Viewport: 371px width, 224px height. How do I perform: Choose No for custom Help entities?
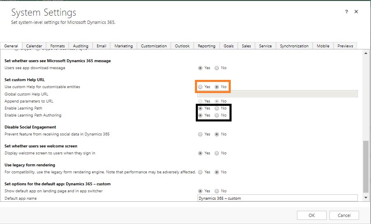coord(217,87)
